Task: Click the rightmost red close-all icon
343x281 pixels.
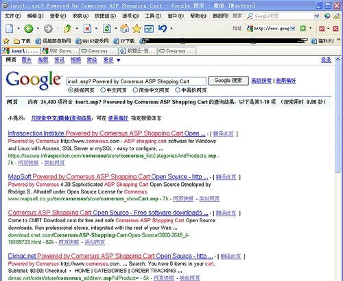Action: click(x=335, y=28)
